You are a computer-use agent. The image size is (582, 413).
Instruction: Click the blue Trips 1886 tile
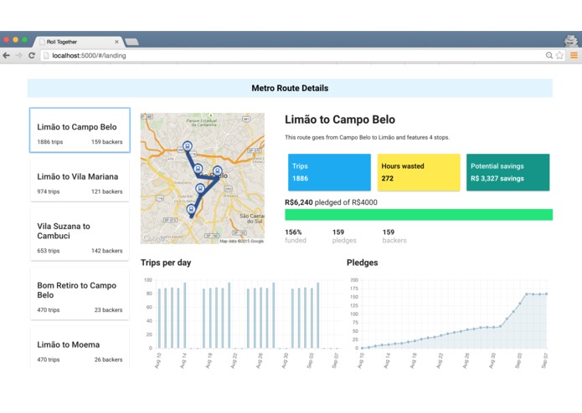point(329,172)
